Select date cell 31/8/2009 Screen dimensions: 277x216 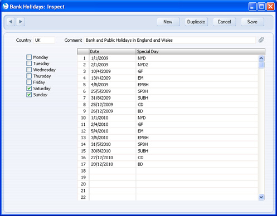(113, 98)
